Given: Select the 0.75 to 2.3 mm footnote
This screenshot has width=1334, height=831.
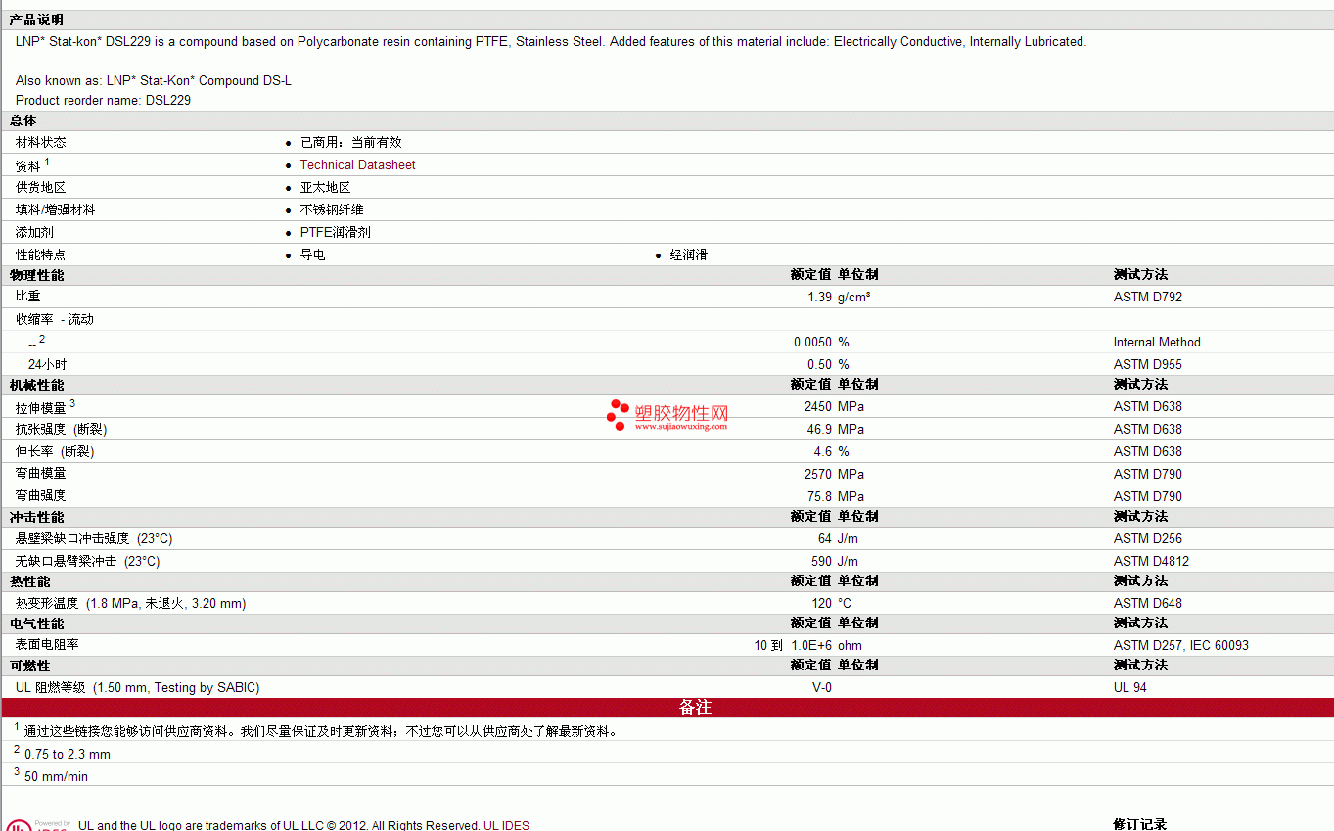Looking at the screenshot, I should (68, 755).
